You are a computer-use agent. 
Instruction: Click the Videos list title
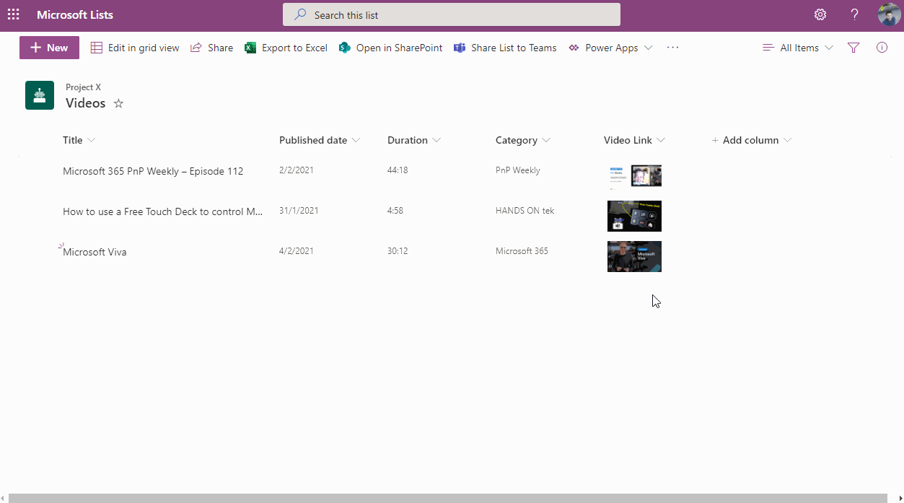(x=85, y=103)
